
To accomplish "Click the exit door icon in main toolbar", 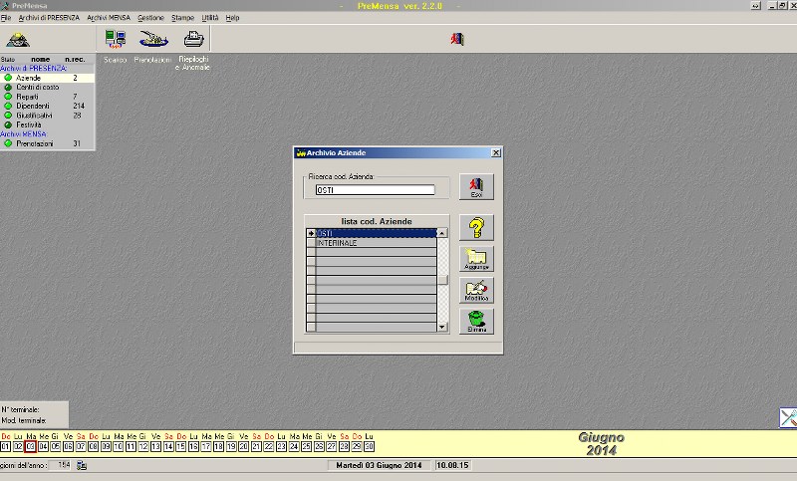I will tap(457, 39).
